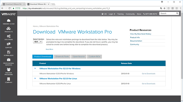Open Store in top navigation
Image resolution: width=183 pixels, height=102 pixels.
[x=139, y=14]
